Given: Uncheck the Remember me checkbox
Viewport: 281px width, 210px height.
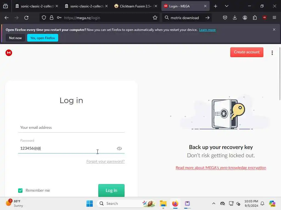Looking at the screenshot, I should pyautogui.click(x=20, y=191).
